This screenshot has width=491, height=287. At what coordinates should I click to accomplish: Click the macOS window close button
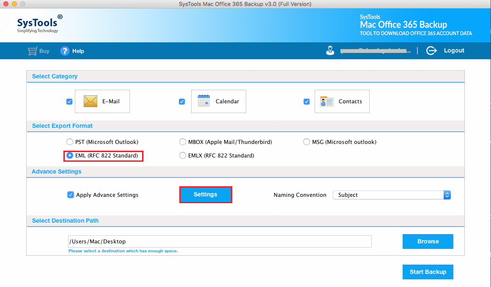pos(5,4)
